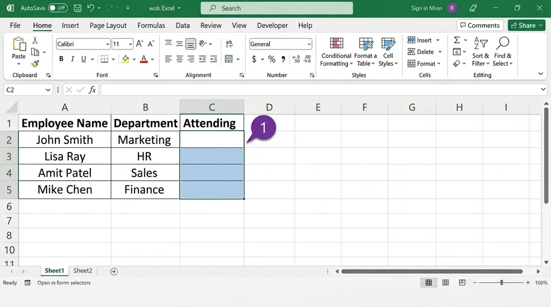Click the Wrap Text icon
The height and width of the screenshot is (307, 551).
(229, 44)
